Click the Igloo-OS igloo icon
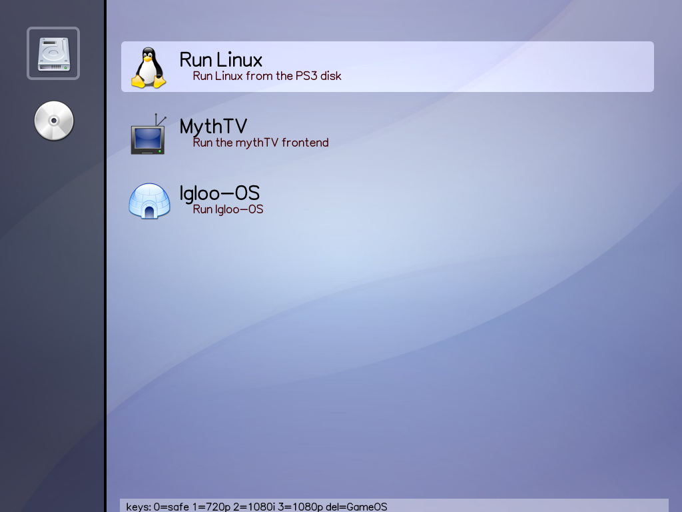682x512 pixels. (x=149, y=201)
